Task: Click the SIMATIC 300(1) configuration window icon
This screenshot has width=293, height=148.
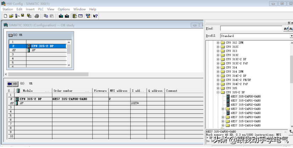Action: pos(6,25)
